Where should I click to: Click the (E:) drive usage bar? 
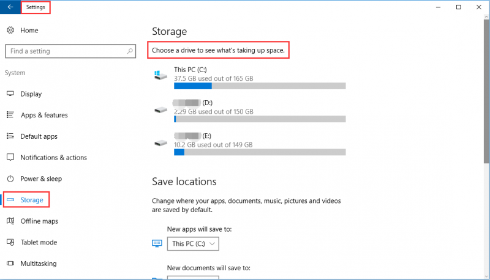(x=260, y=152)
